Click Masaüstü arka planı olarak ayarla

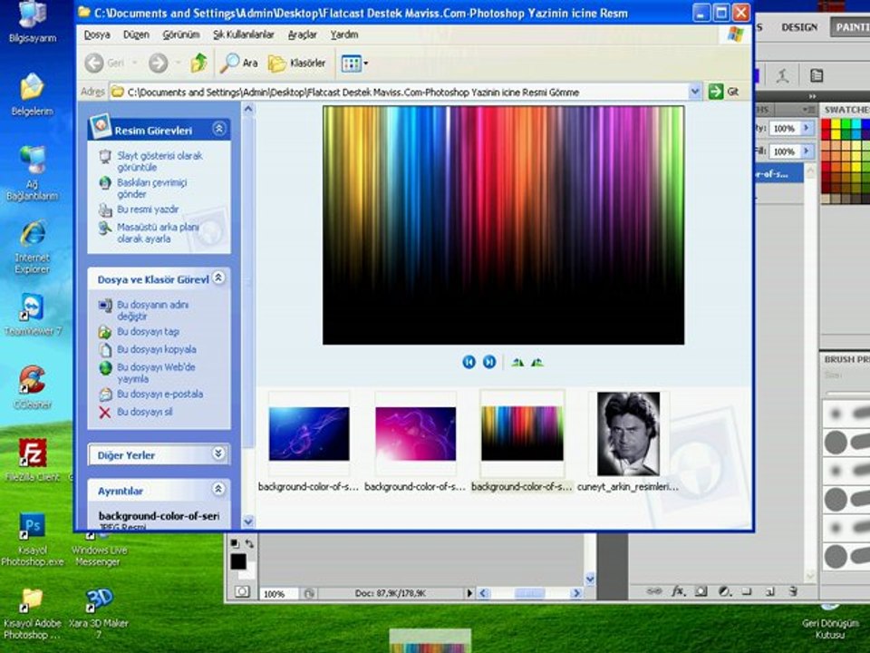coord(158,233)
